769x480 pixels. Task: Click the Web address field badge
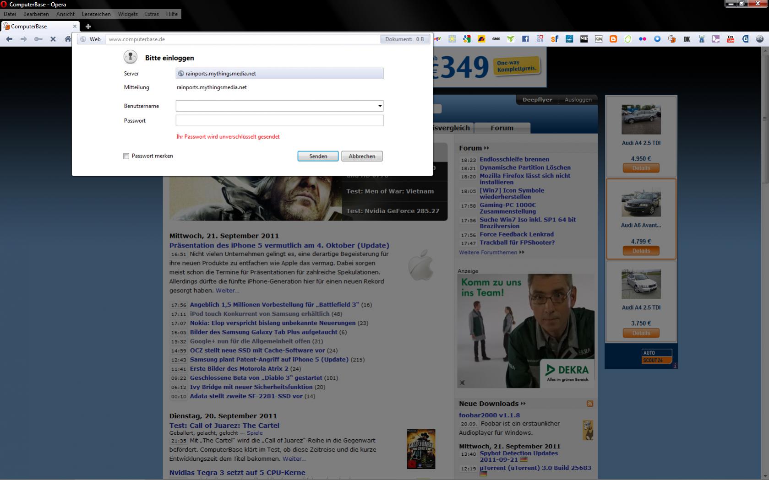pyautogui.click(x=91, y=39)
